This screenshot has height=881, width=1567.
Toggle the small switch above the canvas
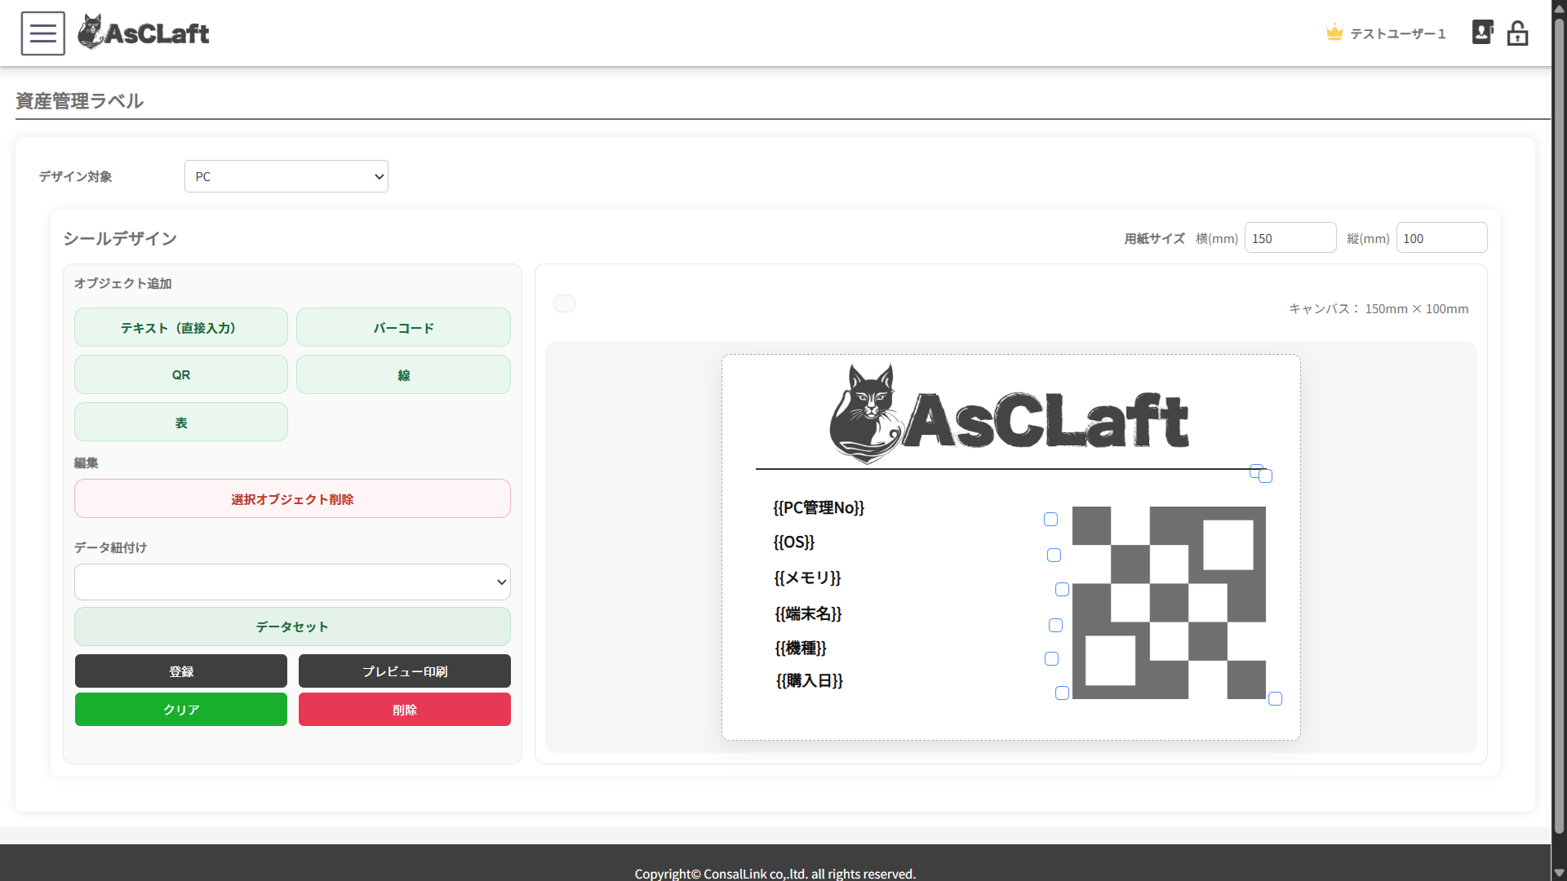tap(564, 303)
